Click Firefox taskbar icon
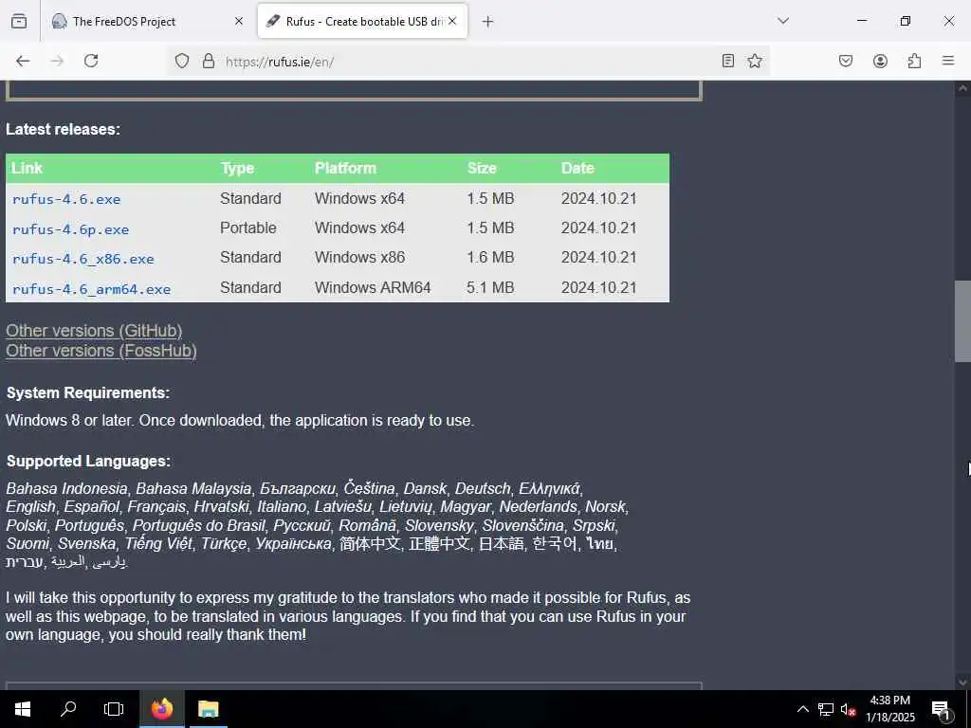971x728 pixels. tap(161, 709)
